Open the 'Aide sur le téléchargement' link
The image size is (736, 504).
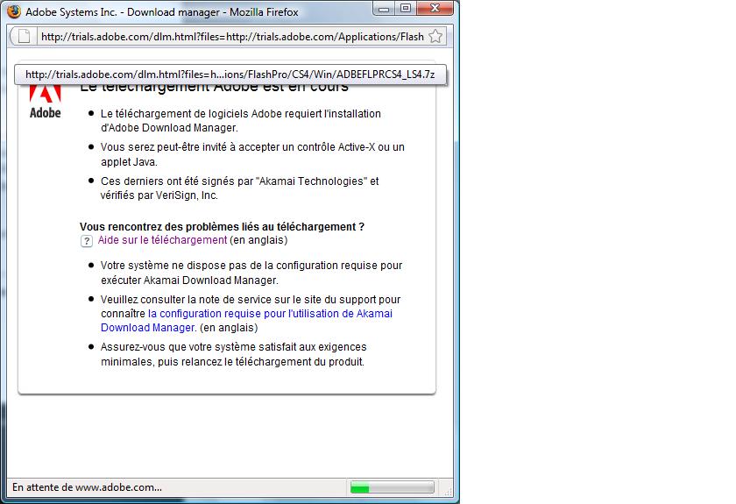[162, 240]
